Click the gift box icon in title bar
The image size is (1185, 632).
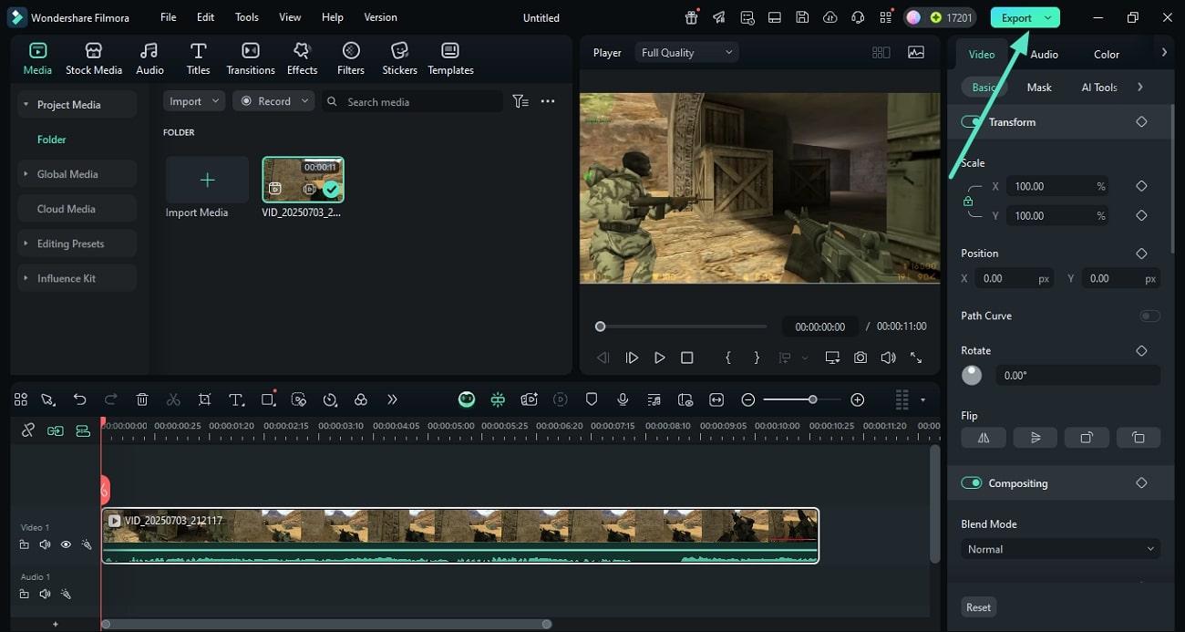[x=692, y=17]
